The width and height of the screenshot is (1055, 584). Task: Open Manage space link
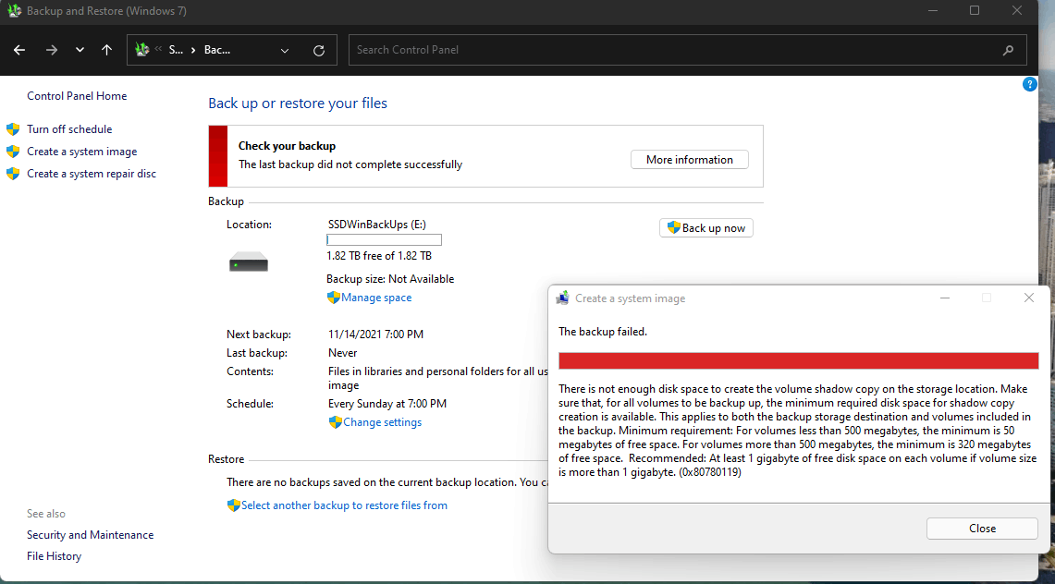[x=376, y=297]
